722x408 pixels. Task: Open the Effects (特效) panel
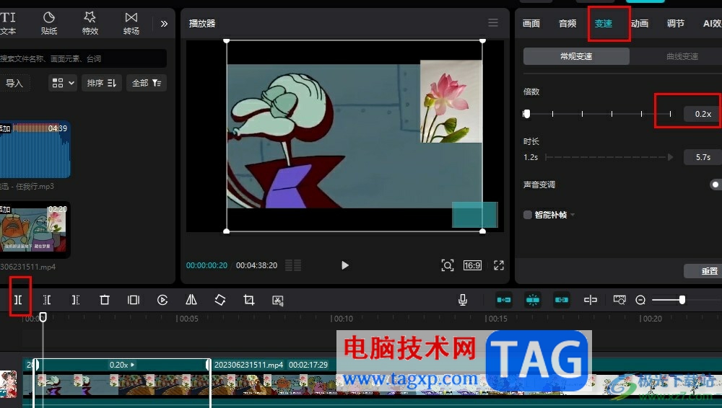(90, 24)
